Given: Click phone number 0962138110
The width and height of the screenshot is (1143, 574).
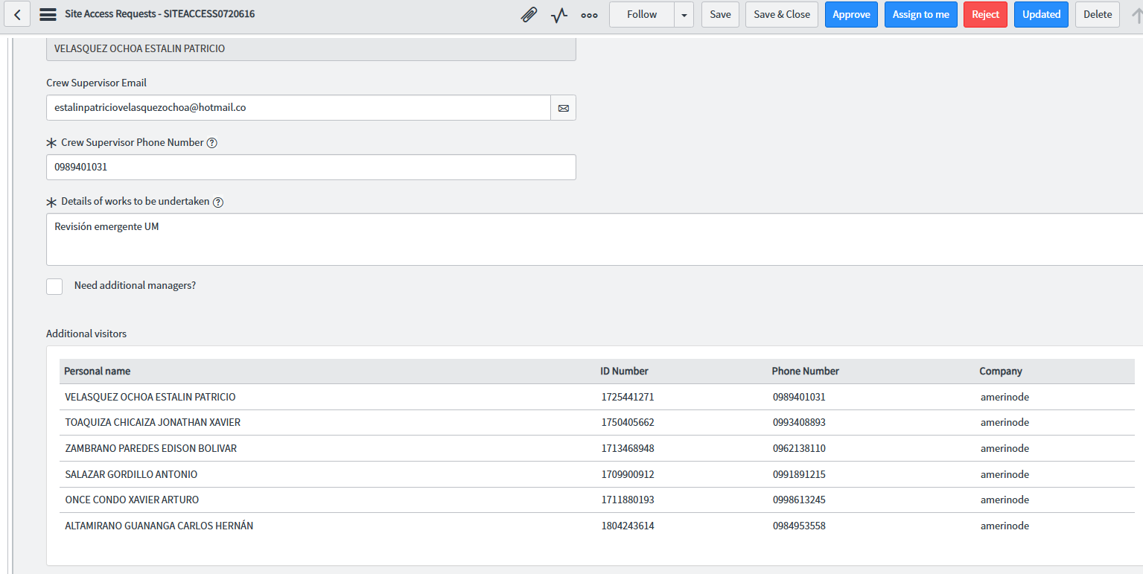Looking at the screenshot, I should coord(799,449).
